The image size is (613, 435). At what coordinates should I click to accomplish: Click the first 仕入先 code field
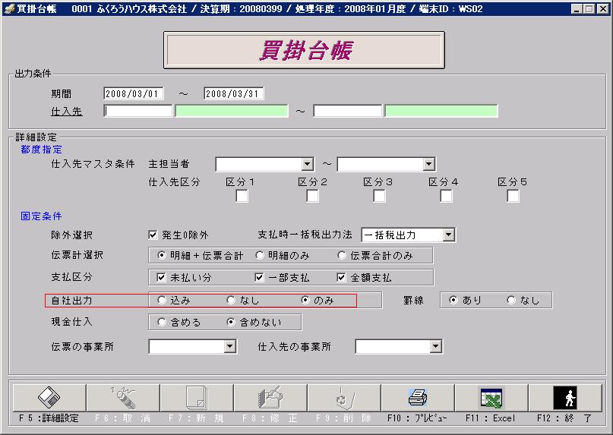[x=138, y=111]
